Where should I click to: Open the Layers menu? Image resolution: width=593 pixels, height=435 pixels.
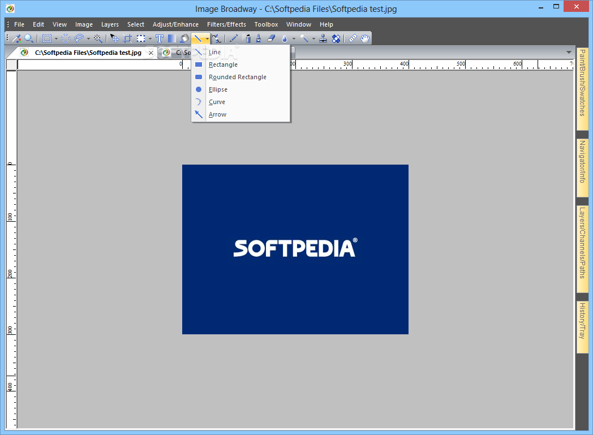point(110,24)
